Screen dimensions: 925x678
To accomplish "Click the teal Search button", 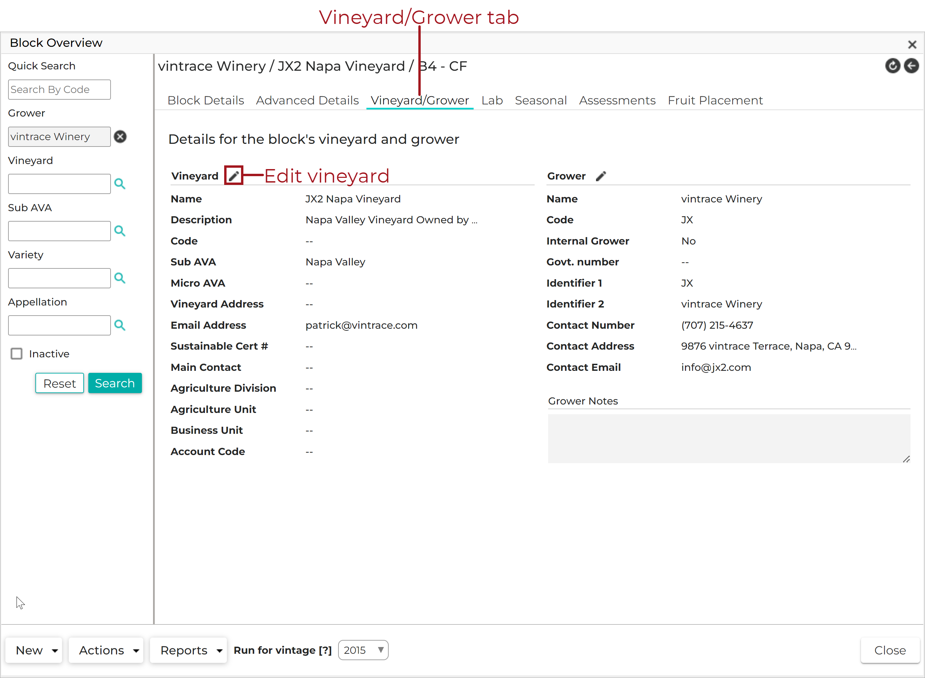I will pos(115,383).
